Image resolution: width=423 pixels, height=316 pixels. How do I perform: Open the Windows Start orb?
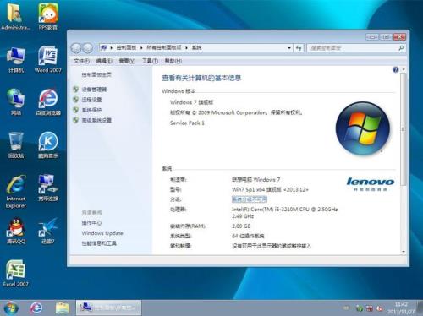pyautogui.click(x=11, y=308)
